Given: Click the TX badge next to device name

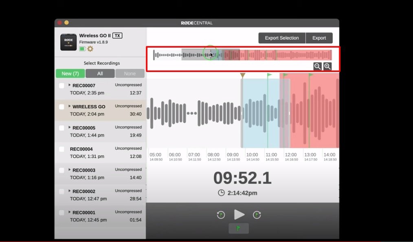Looking at the screenshot, I should click(117, 35).
